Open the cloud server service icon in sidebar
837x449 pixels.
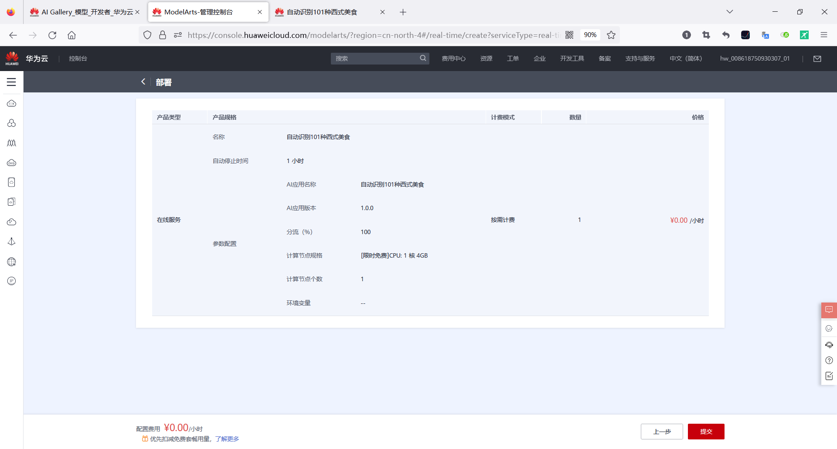(11, 103)
